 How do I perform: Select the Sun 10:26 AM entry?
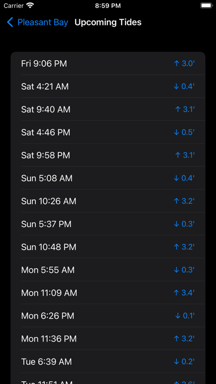(x=108, y=201)
